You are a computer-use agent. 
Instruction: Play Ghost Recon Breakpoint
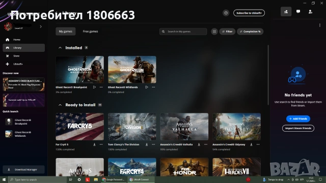pyautogui.click(x=94, y=87)
